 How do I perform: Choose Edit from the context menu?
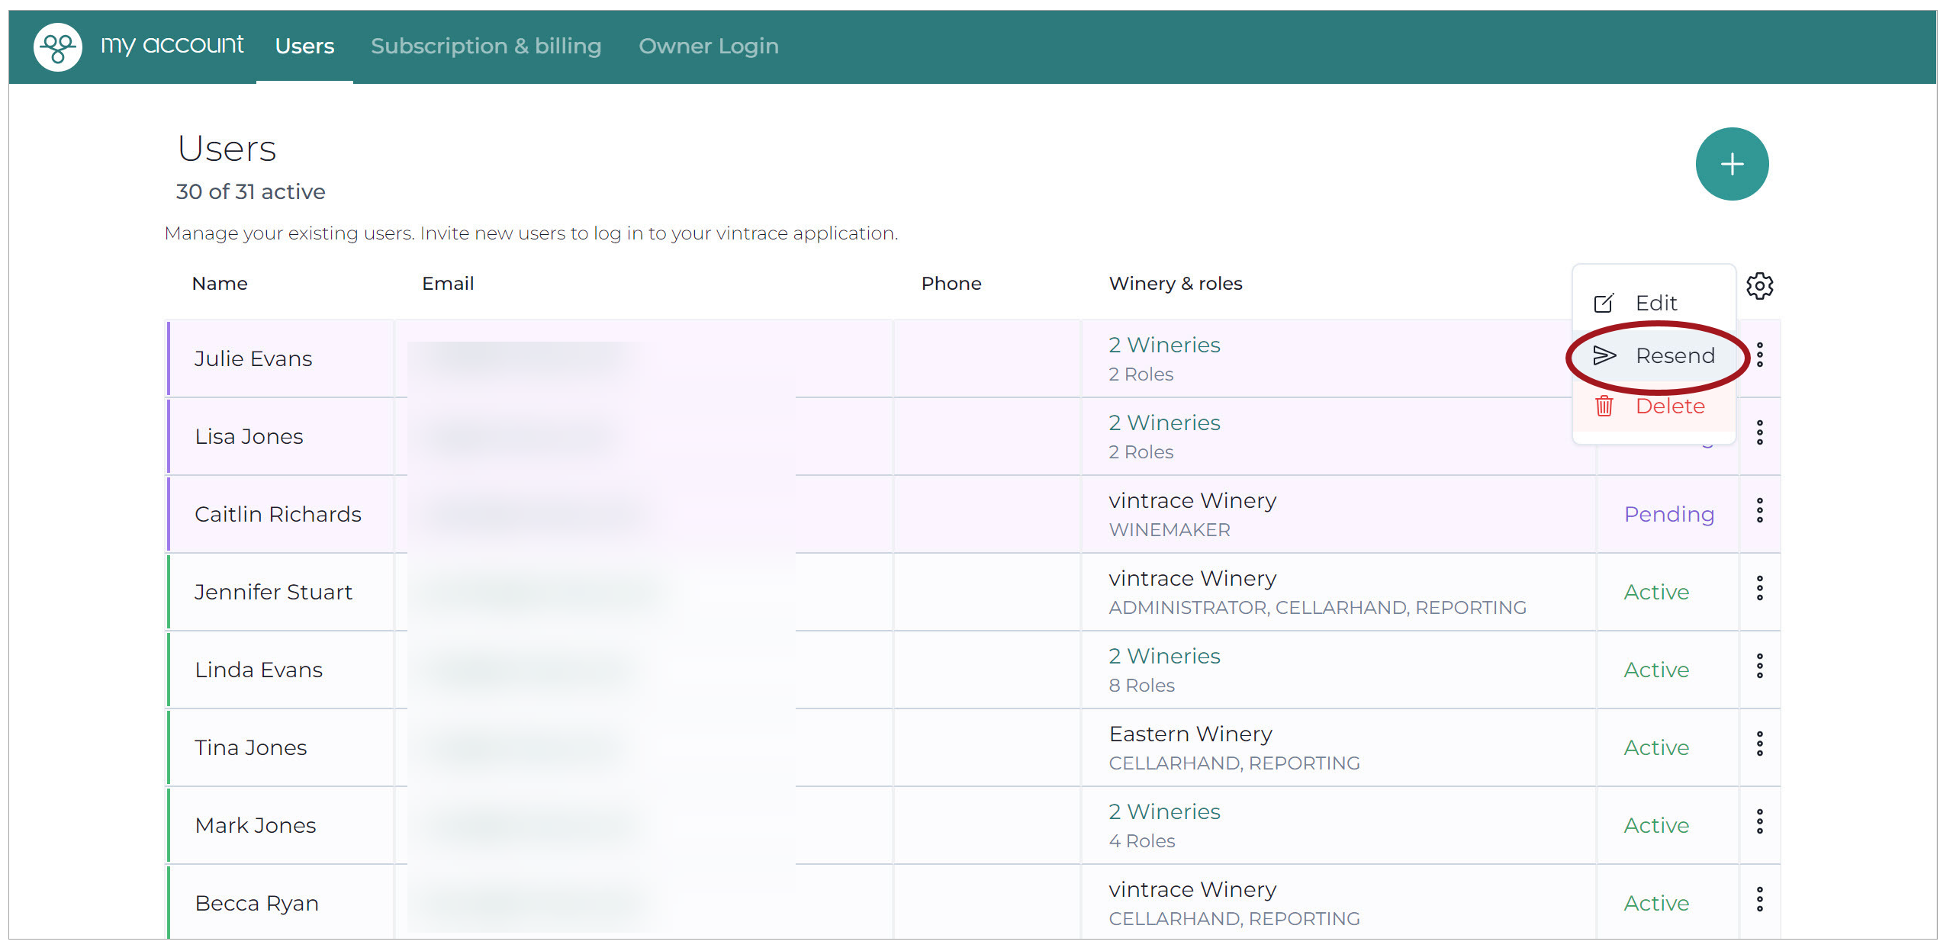[1653, 304]
